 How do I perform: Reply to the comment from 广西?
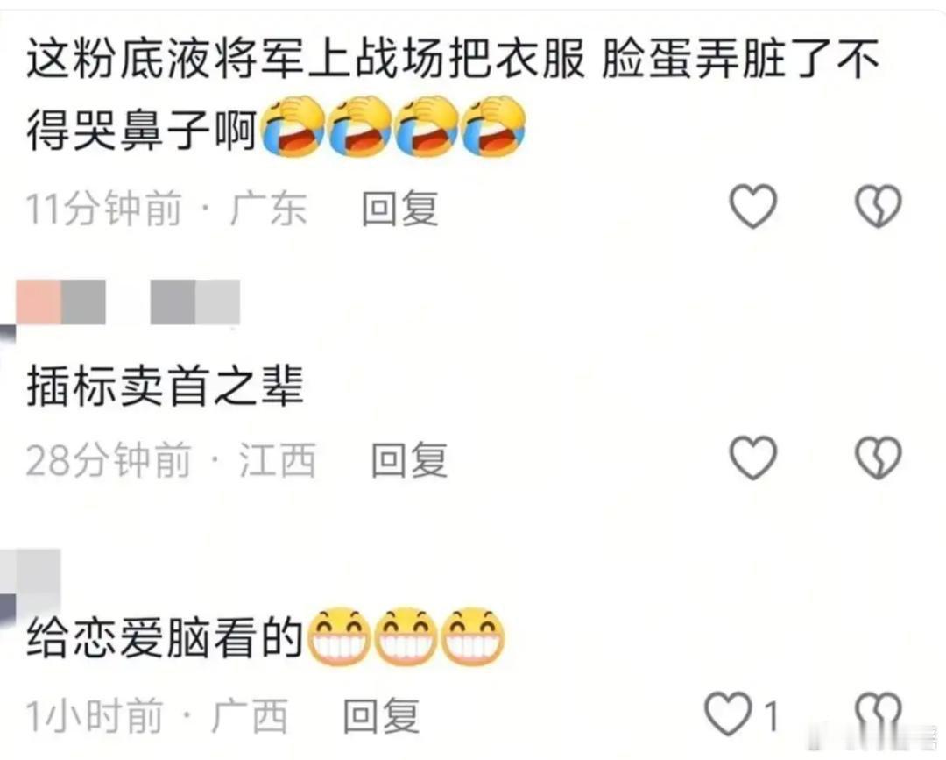(381, 716)
